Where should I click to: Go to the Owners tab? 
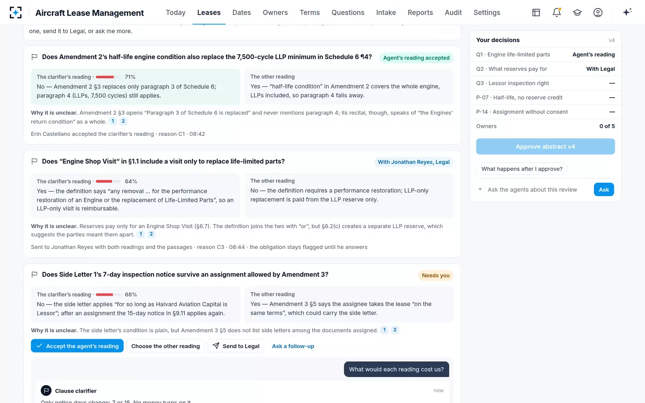coord(275,13)
